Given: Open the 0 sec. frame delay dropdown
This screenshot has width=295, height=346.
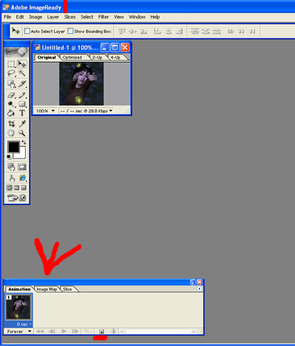Looking at the screenshot, I should [24, 324].
